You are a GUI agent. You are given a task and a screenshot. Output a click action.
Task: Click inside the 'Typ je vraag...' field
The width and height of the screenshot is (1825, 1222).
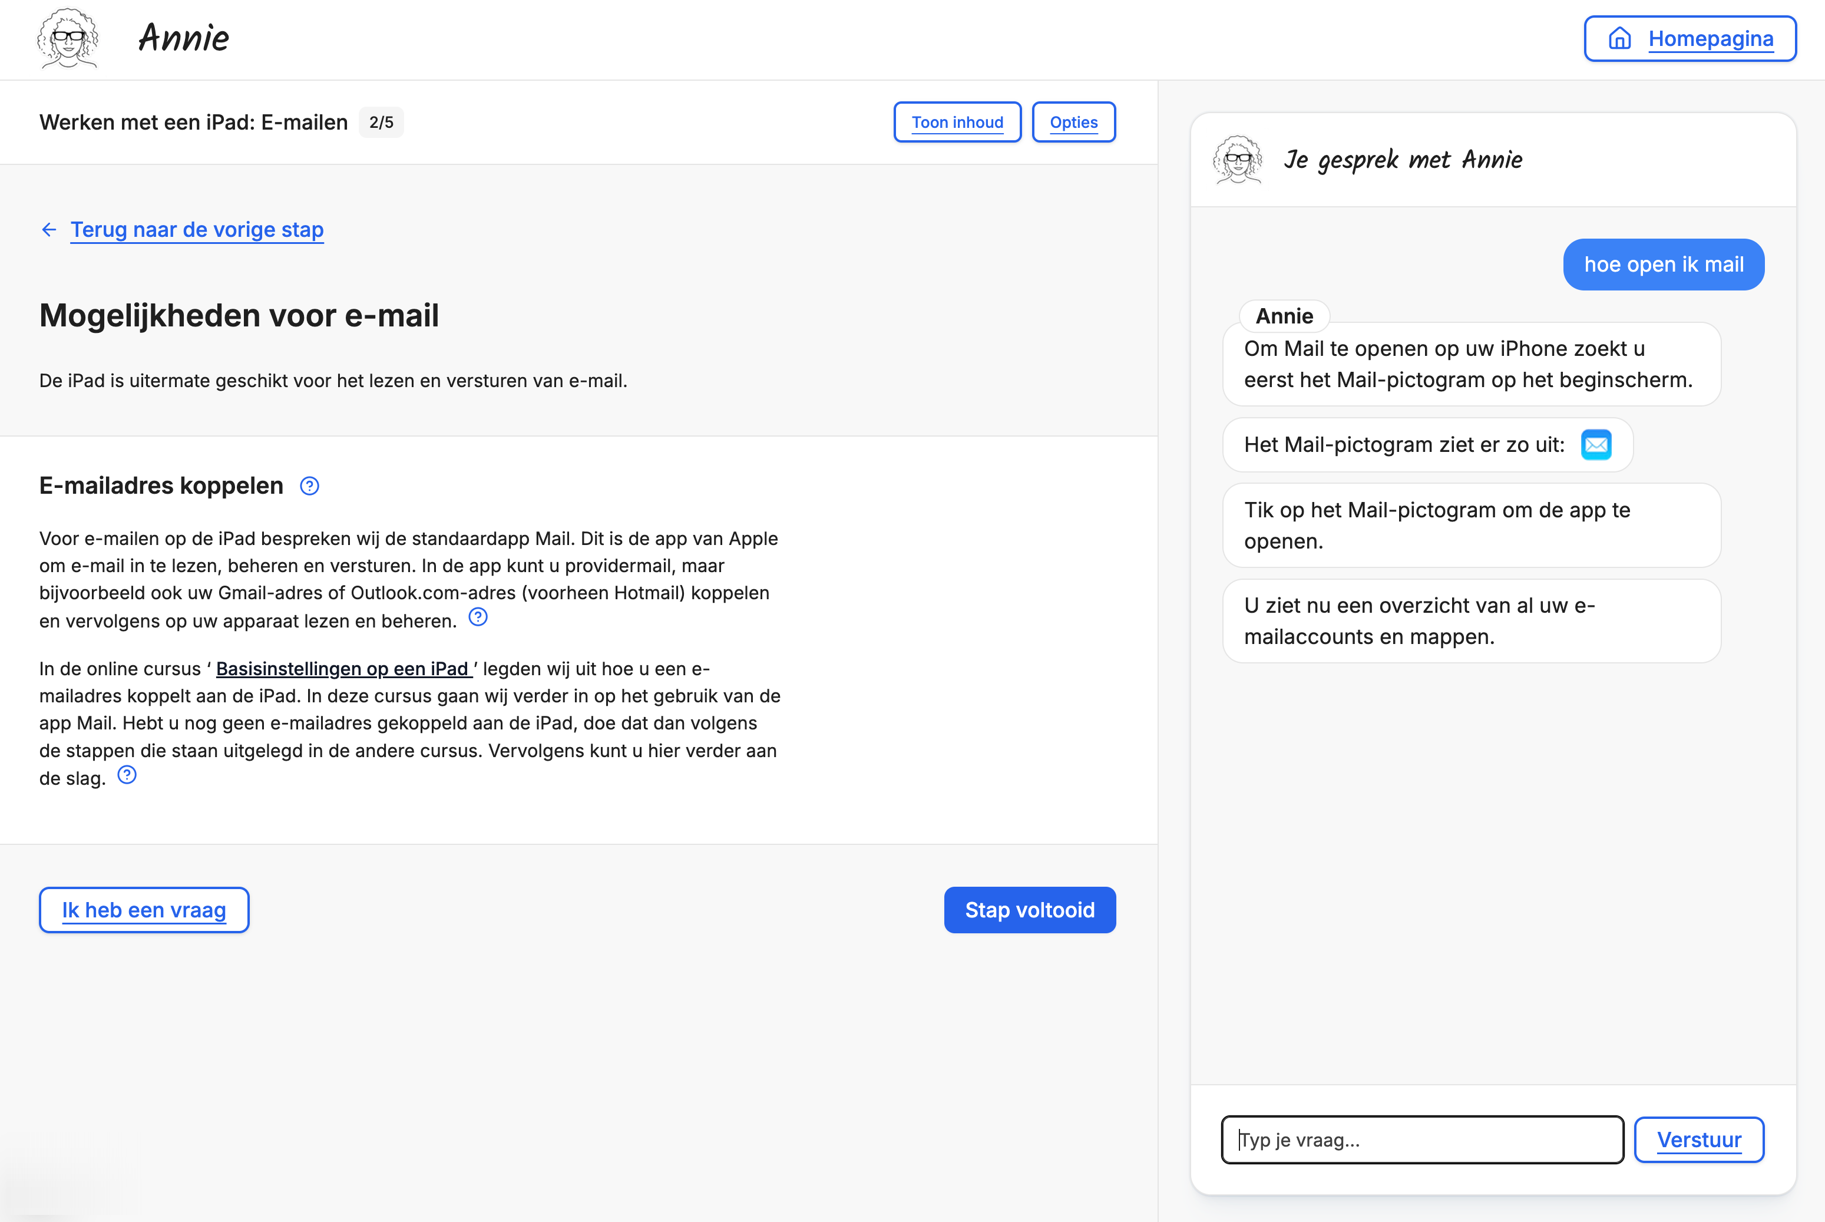[x=1422, y=1140]
